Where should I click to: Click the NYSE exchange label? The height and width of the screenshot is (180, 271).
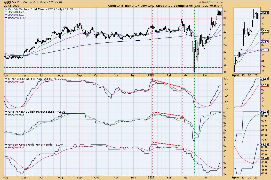click(58, 3)
